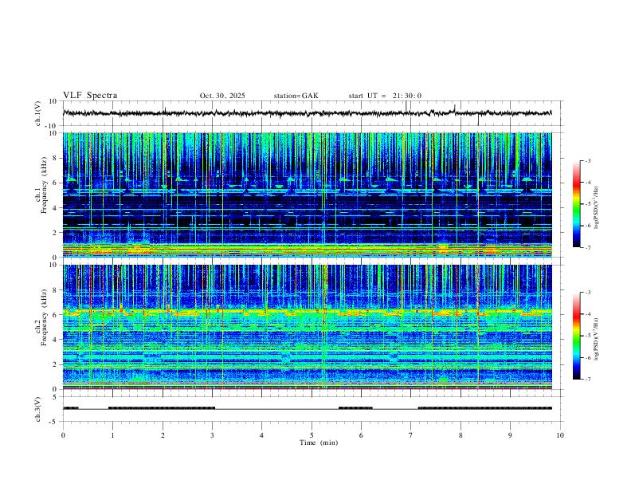Screen dimensions: 631x488
Task: Click the 'station=GAK' label
Action: [x=296, y=96]
